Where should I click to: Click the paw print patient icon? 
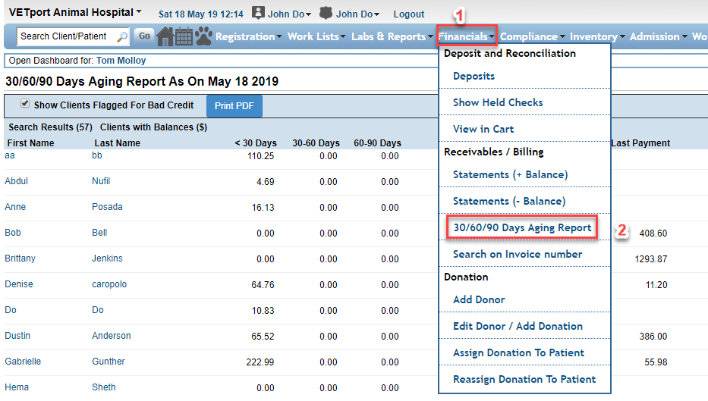coord(203,36)
